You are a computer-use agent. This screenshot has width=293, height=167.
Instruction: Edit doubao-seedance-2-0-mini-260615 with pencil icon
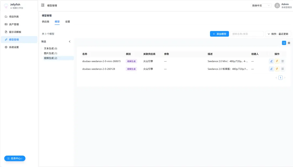pos(271,61)
